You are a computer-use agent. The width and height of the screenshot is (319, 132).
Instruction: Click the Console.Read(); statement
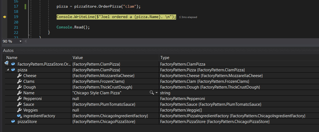tap(73, 27)
